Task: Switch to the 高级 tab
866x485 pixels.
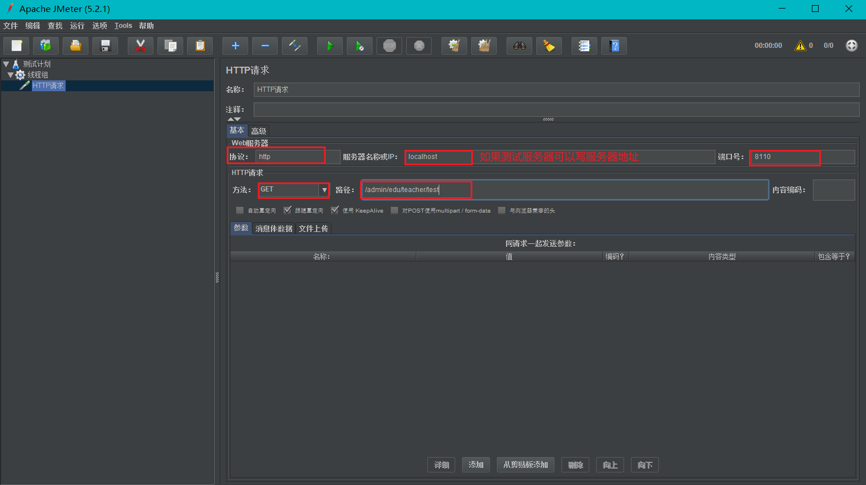Action: point(258,131)
